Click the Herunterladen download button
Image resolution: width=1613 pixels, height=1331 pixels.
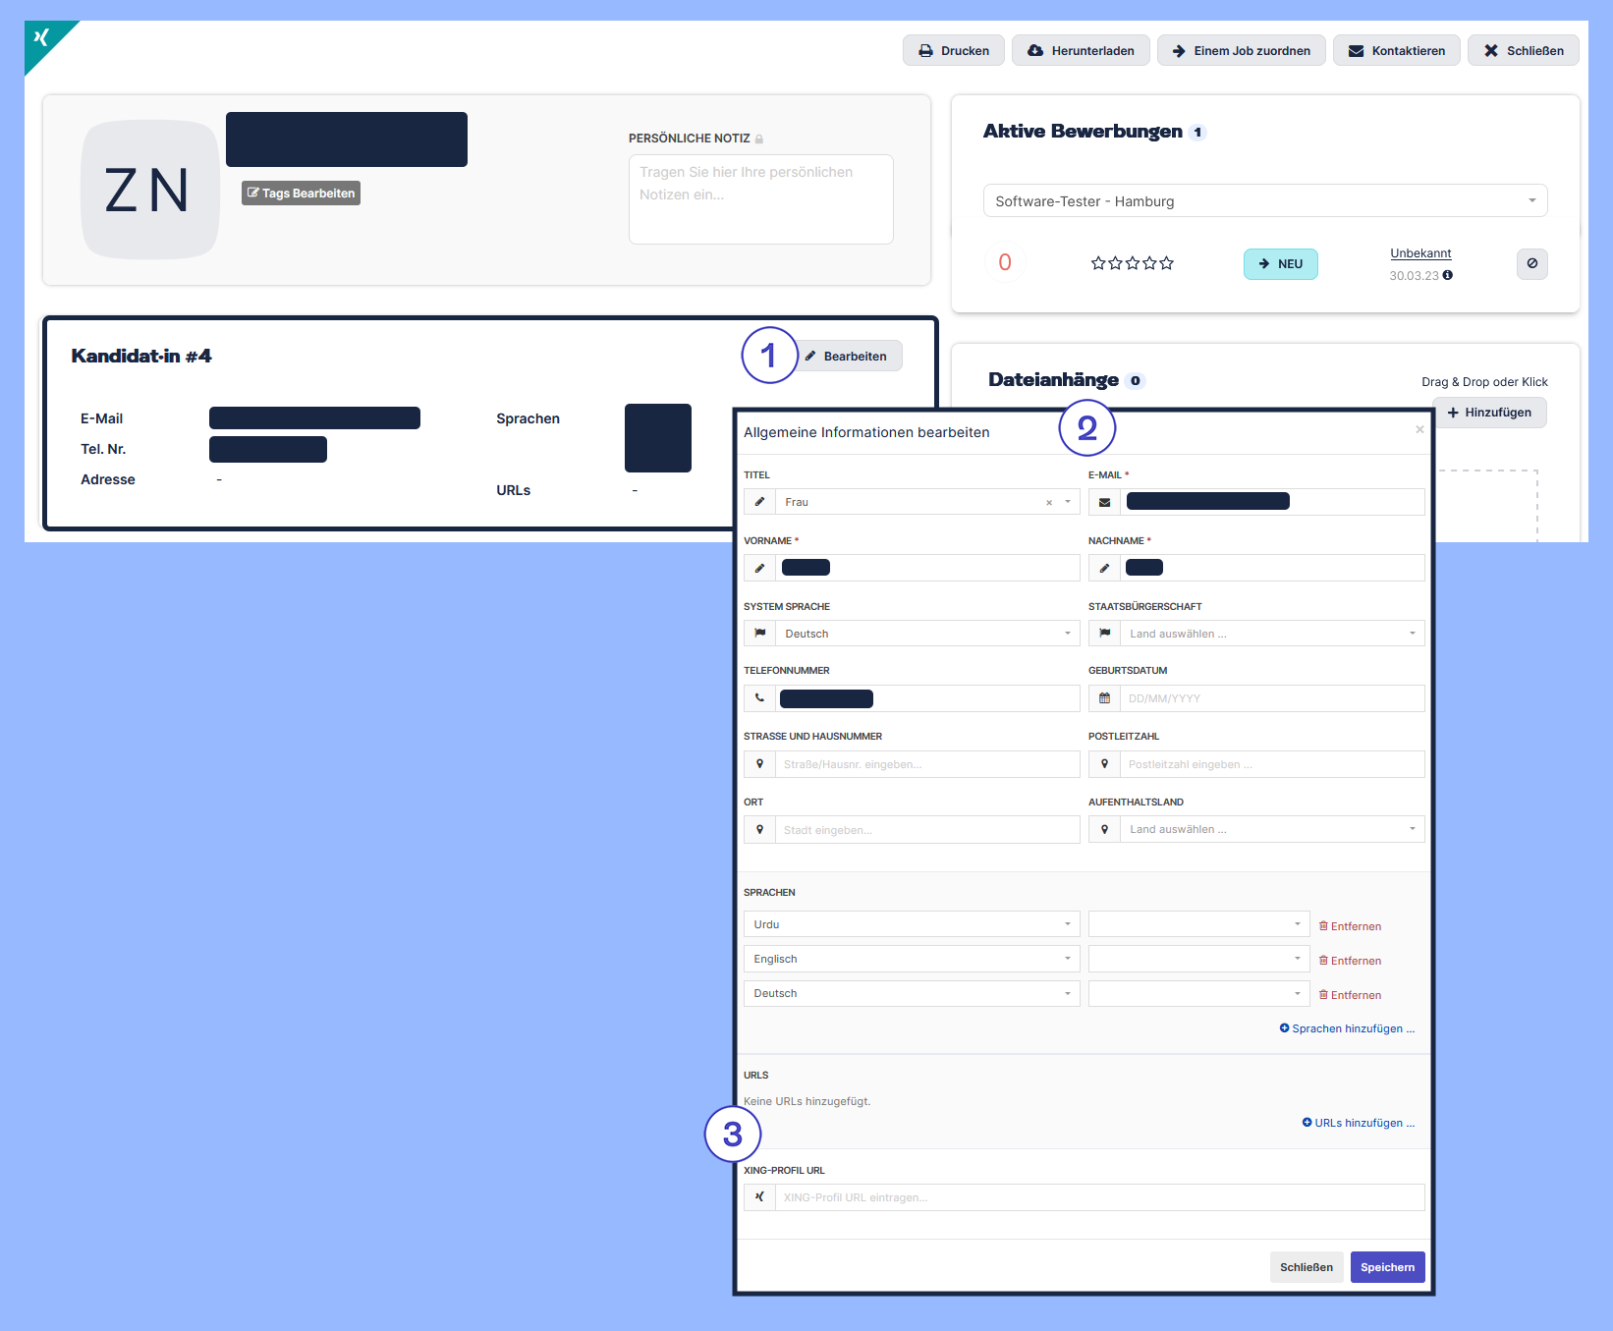[x=1080, y=51]
